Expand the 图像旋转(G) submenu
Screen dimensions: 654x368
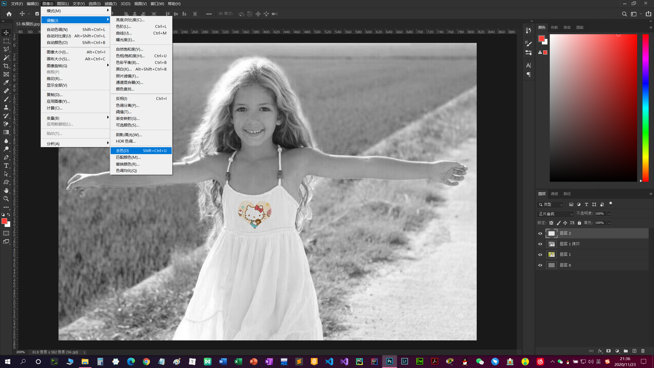coord(76,66)
